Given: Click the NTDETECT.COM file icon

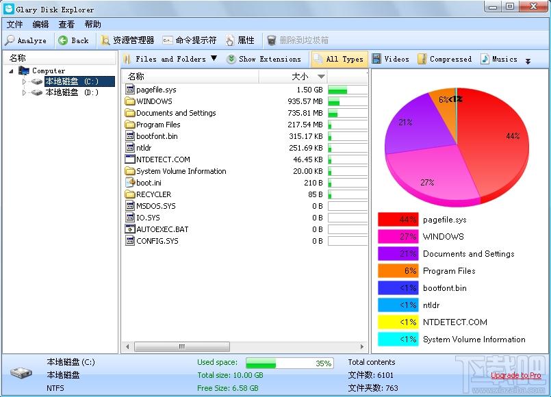Looking at the screenshot, I should [130, 159].
